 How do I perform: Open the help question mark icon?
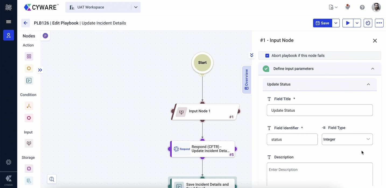pos(362,7)
